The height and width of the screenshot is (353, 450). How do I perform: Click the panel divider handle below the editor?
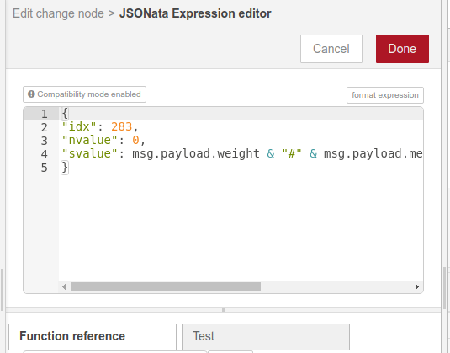point(223,309)
